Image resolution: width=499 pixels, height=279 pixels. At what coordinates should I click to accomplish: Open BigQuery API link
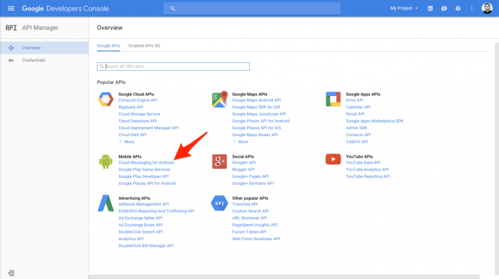pyautogui.click(x=131, y=107)
